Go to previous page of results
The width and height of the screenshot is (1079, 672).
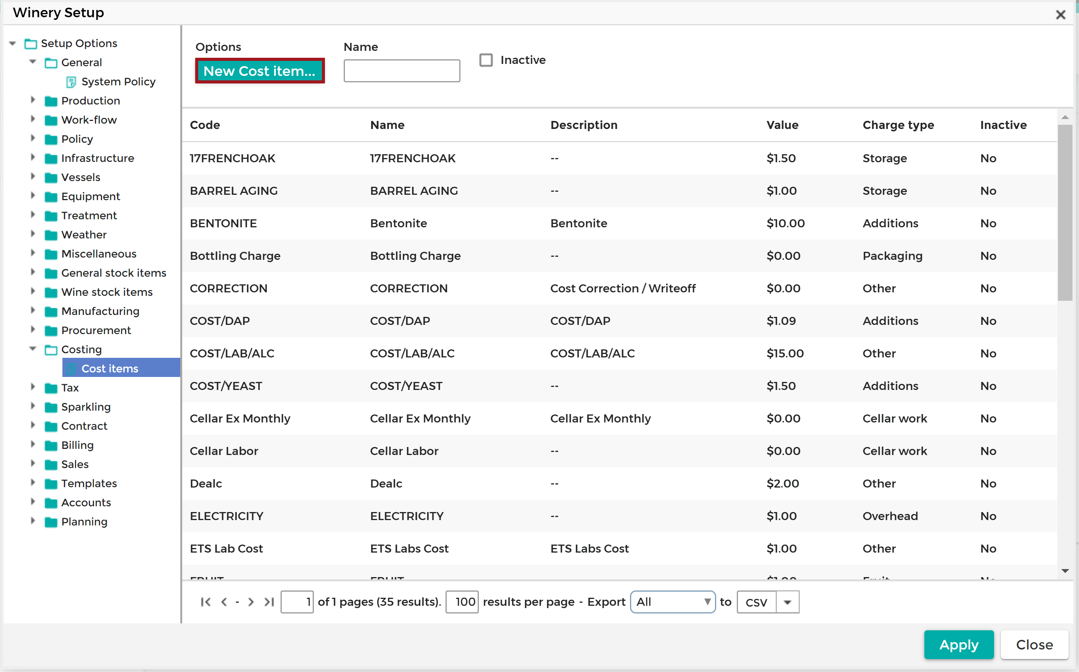[x=224, y=602]
